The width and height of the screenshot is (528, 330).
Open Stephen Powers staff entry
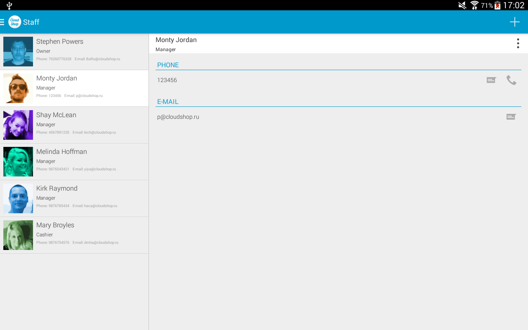(x=74, y=52)
